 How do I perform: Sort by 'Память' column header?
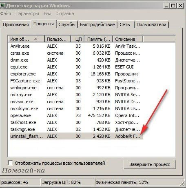[99, 39]
